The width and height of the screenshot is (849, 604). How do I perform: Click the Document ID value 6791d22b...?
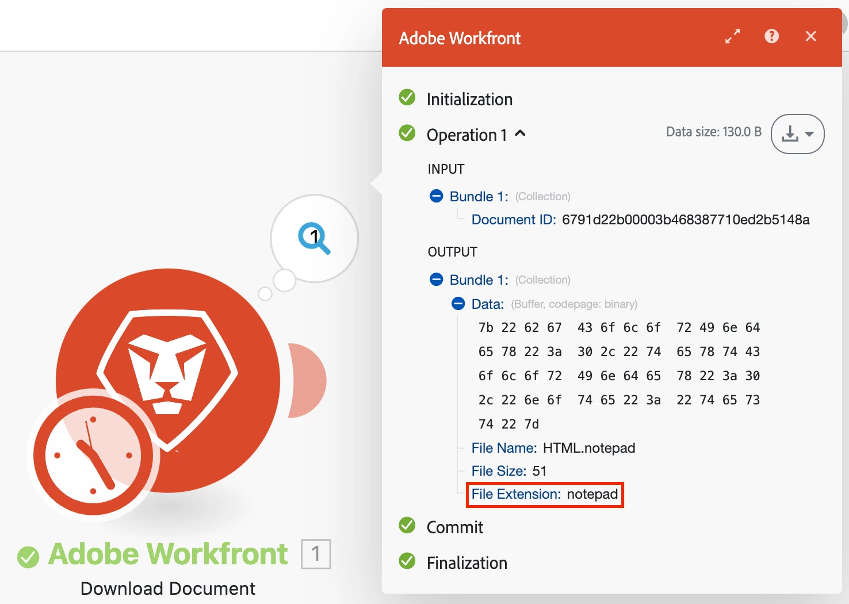click(686, 220)
